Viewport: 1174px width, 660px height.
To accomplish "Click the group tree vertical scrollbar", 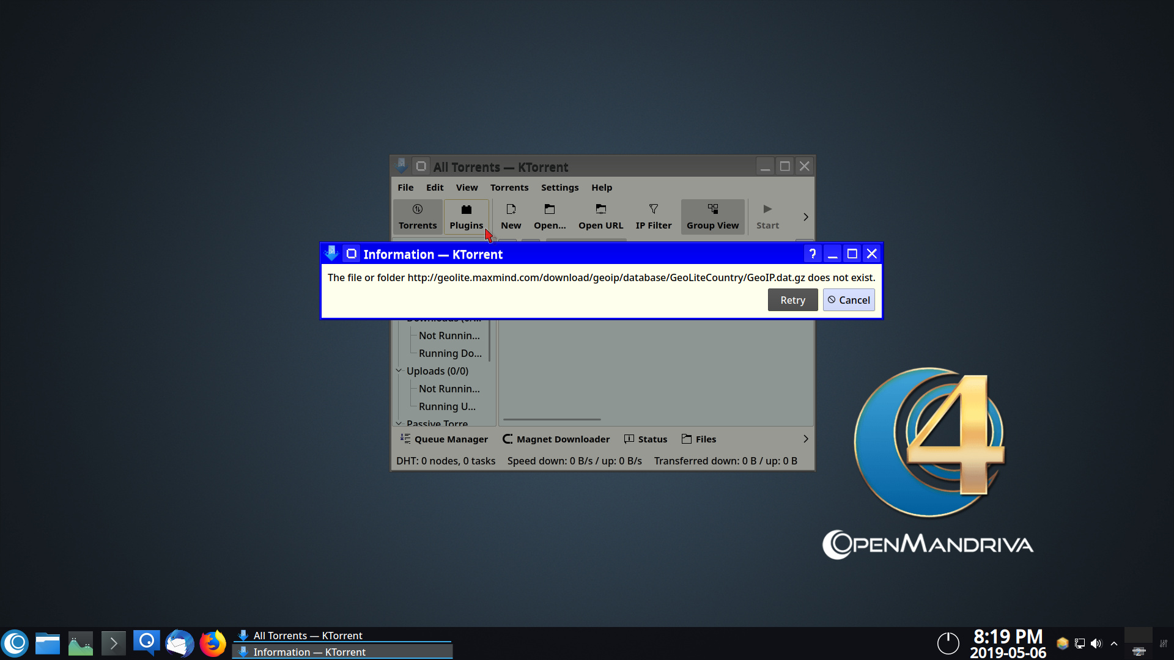I will (490, 340).
